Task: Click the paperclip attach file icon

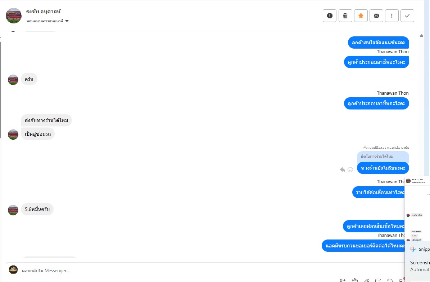Action: [x=366, y=280]
